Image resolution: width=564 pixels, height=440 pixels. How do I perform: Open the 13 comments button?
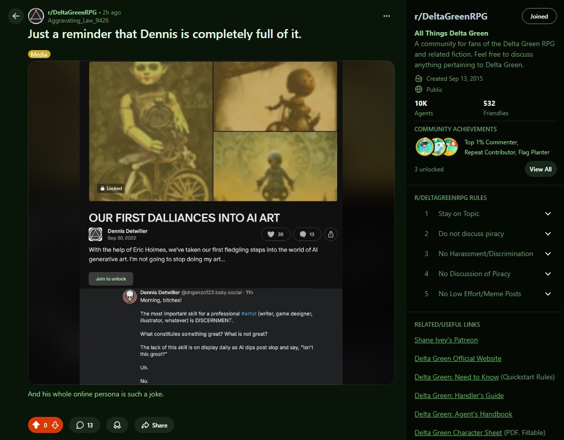pos(85,425)
